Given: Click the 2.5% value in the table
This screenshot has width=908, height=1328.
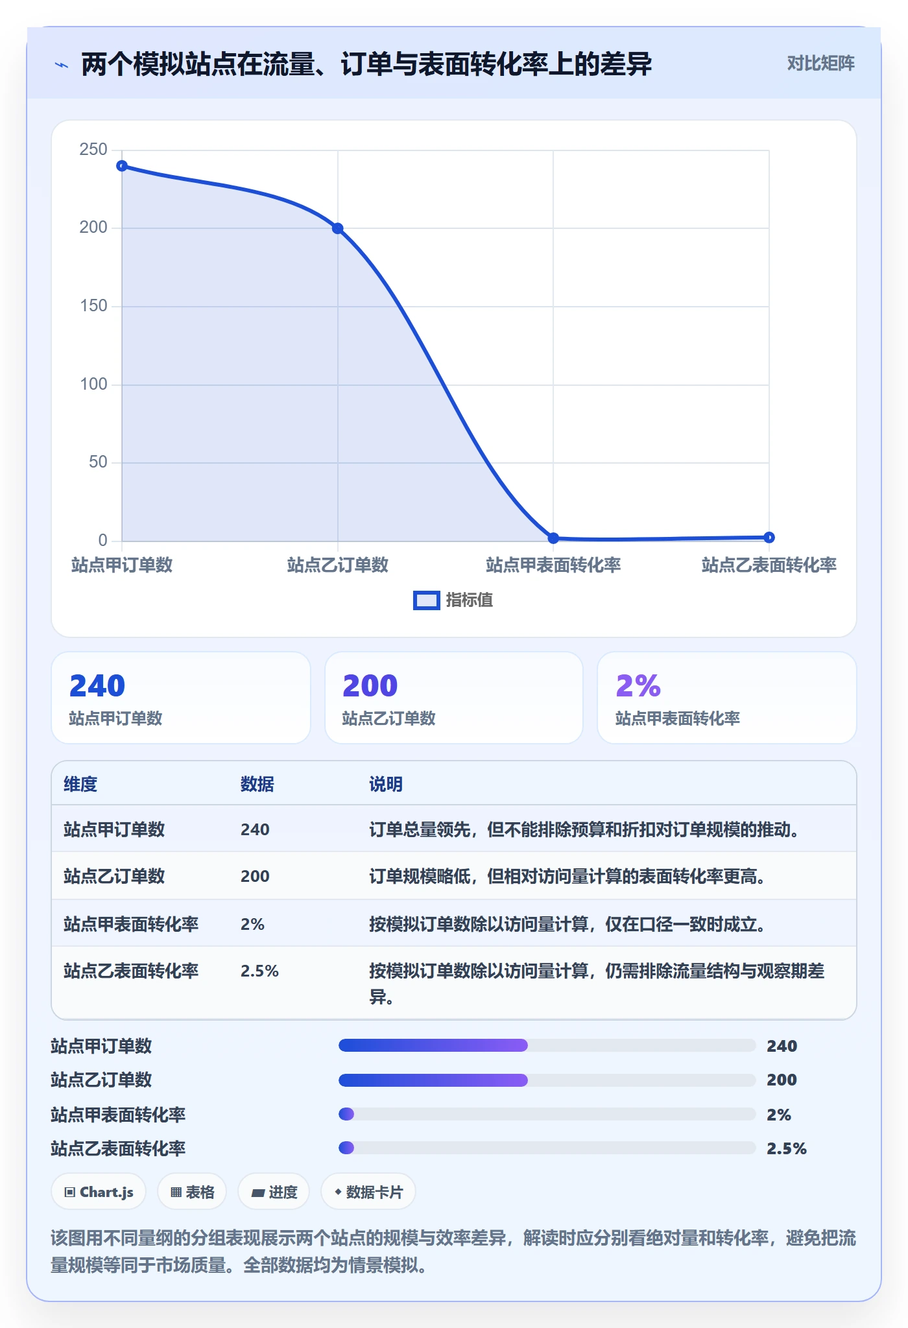Looking at the screenshot, I should [259, 971].
